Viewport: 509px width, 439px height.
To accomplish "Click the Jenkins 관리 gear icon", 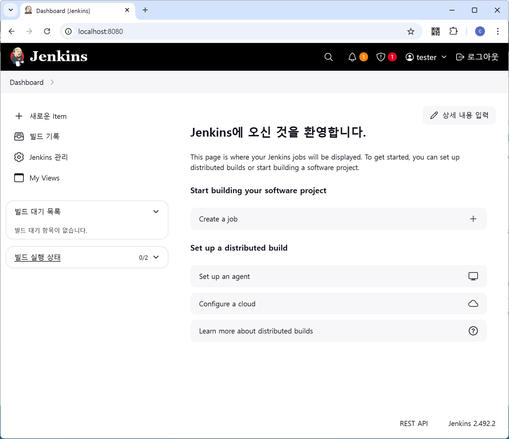I will tap(19, 157).
